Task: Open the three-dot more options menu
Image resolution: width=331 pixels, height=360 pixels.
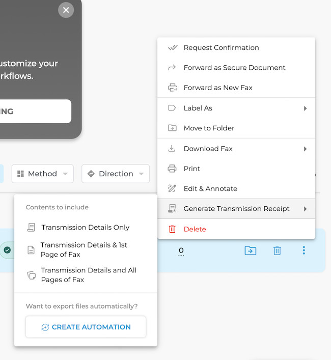Action: pyautogui.click(x=304, y=251)
